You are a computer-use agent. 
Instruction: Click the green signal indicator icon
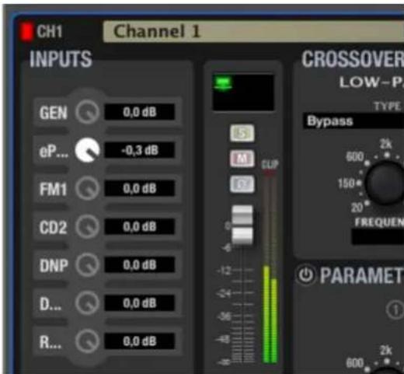pyautogui.click(x=223, y=83)
